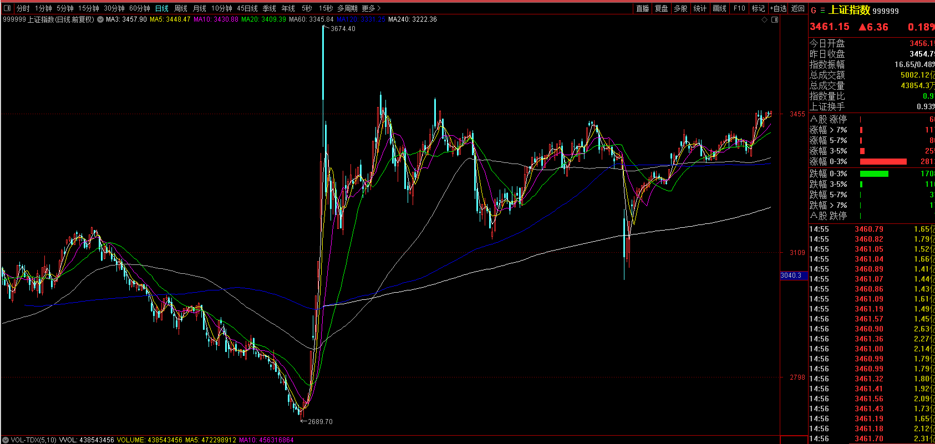Click the 涨幅 0-3% red bar
The width and height of the screenshot is (935, 444).
click(883, 162)
